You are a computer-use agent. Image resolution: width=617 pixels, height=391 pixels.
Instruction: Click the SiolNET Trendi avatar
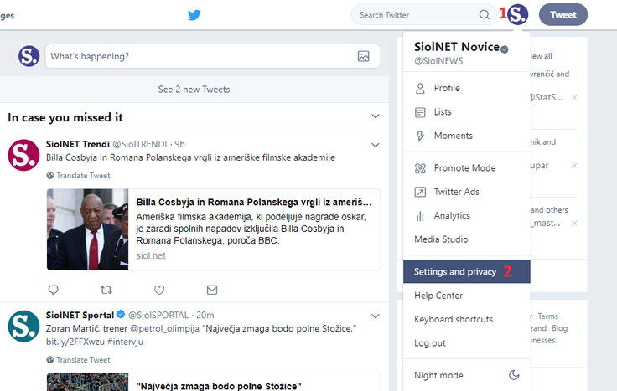click(x=23, y=155)
